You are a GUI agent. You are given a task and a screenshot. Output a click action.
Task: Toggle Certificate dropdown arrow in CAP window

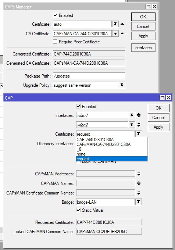138,134
